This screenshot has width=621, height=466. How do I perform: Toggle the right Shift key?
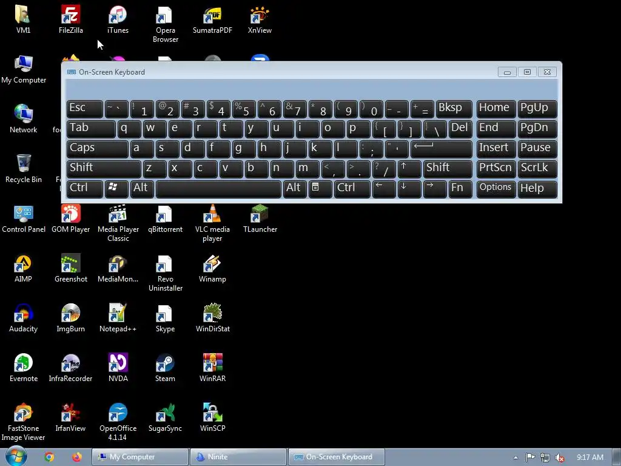(447, 169)
